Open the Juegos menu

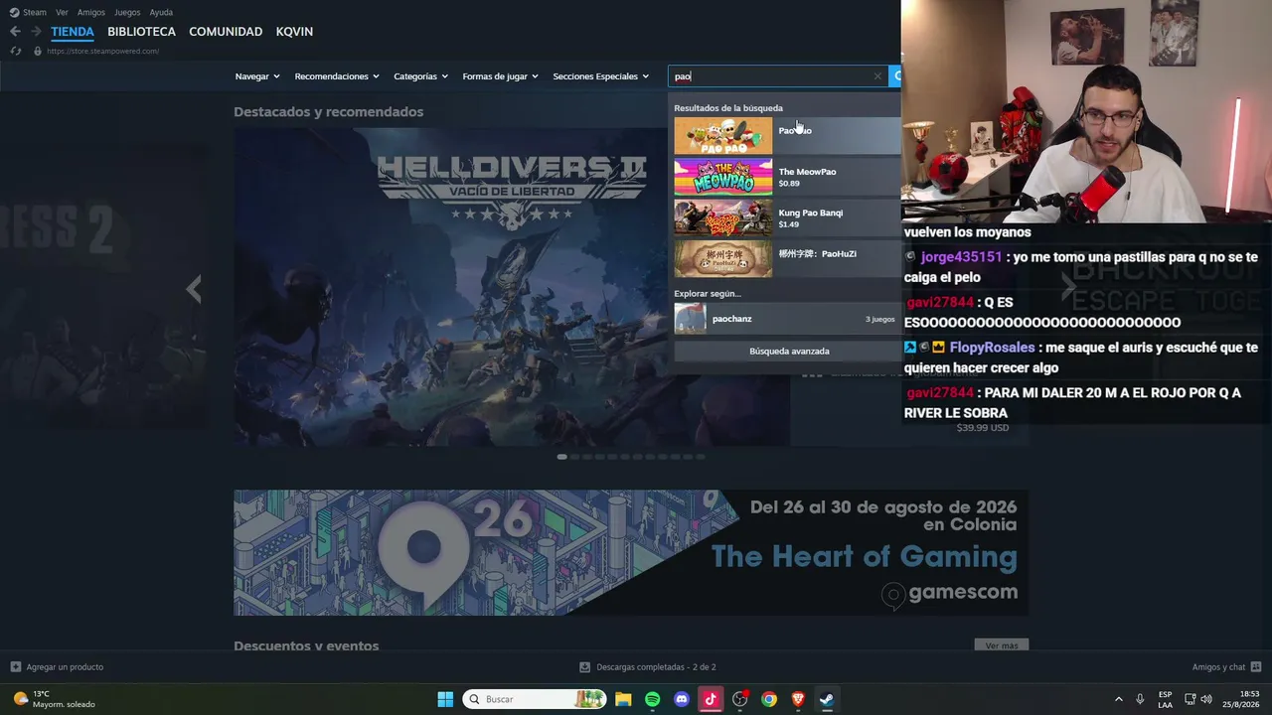(127, 12)
